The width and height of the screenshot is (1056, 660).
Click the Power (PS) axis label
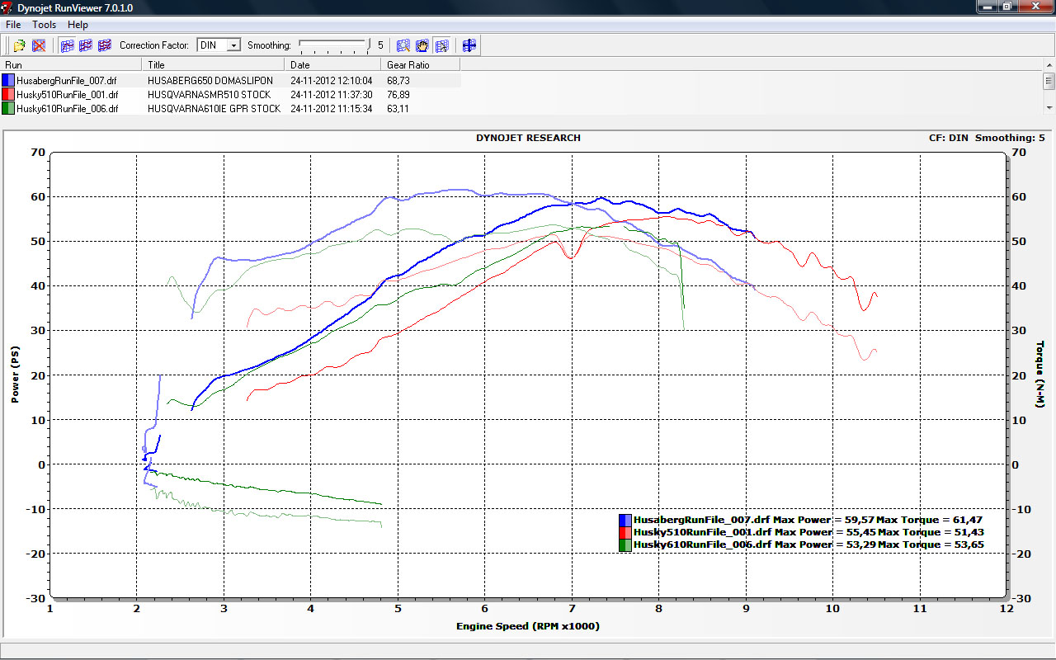(15, 375)
